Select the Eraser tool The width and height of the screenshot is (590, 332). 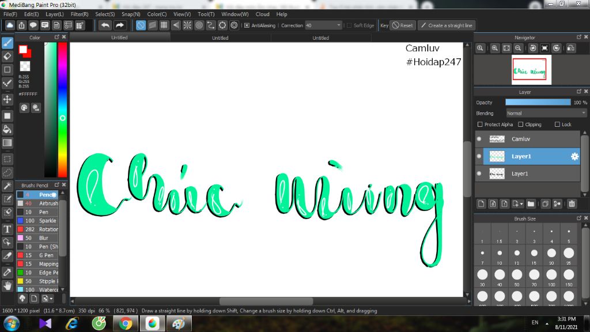click(x=7, y=56)
